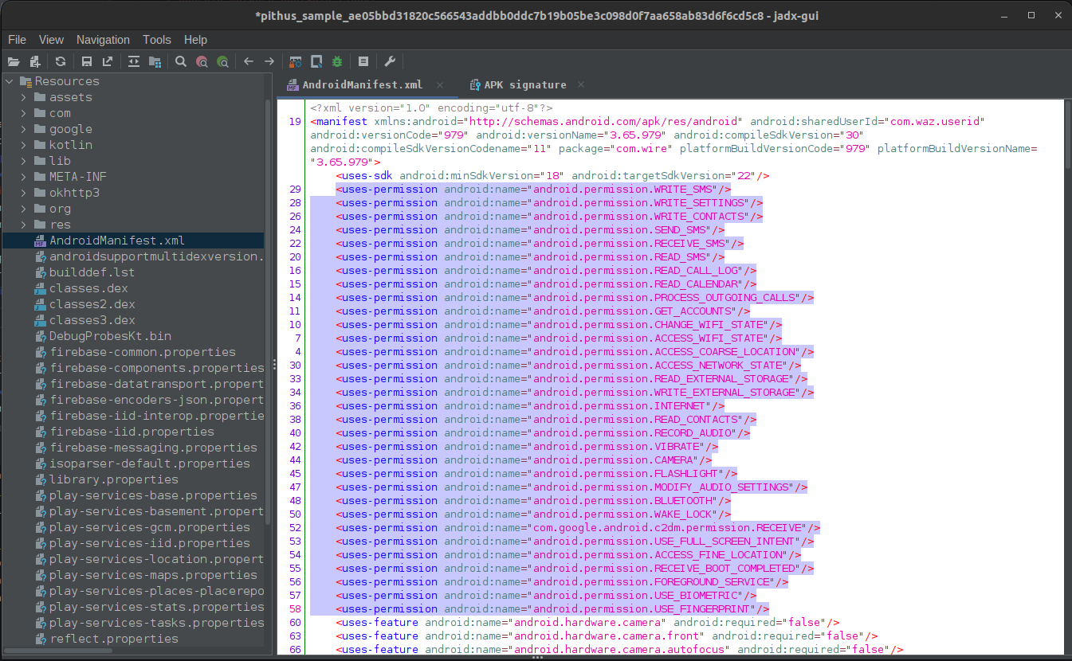
Task: Expand the org folder
Action: point(24,209)
